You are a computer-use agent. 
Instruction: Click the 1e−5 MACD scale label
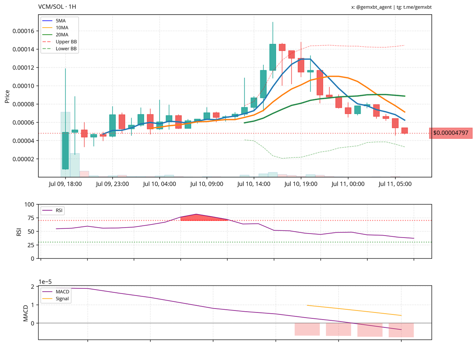45,281
